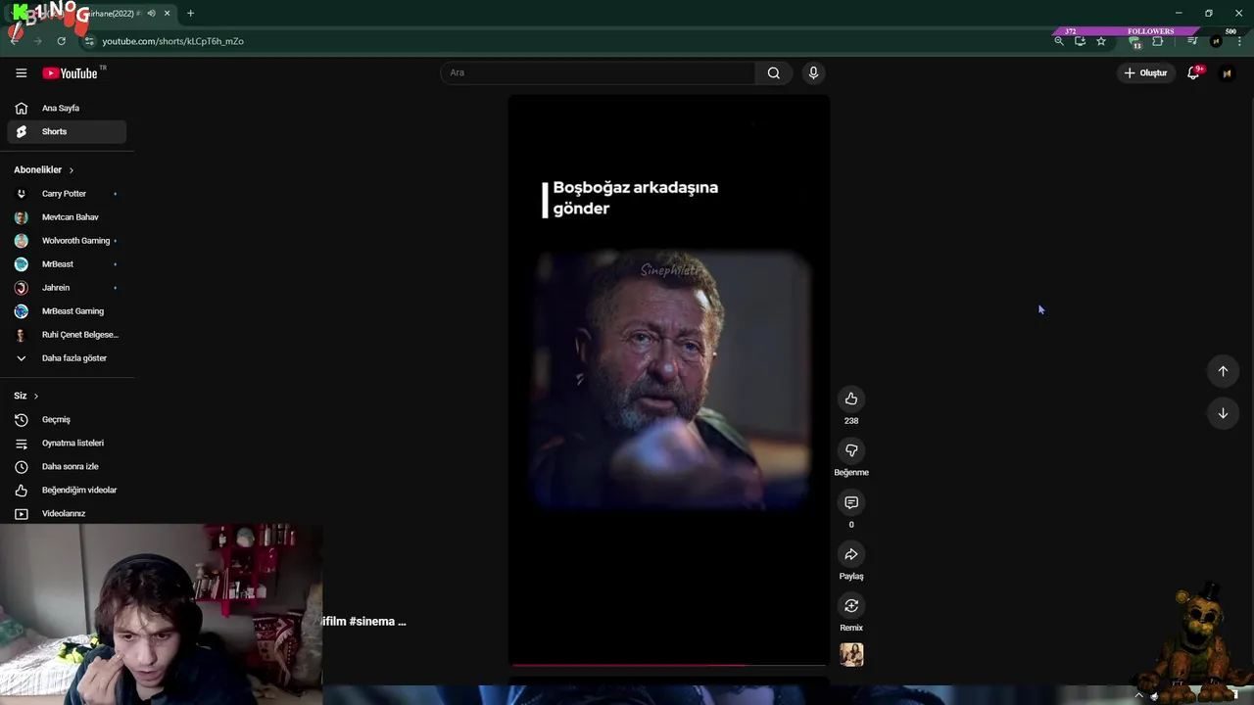This screenshot has height=705, width=1254.
Task: Open Beğendiğim videolar liked videos
Action: (x=67, y=490)
